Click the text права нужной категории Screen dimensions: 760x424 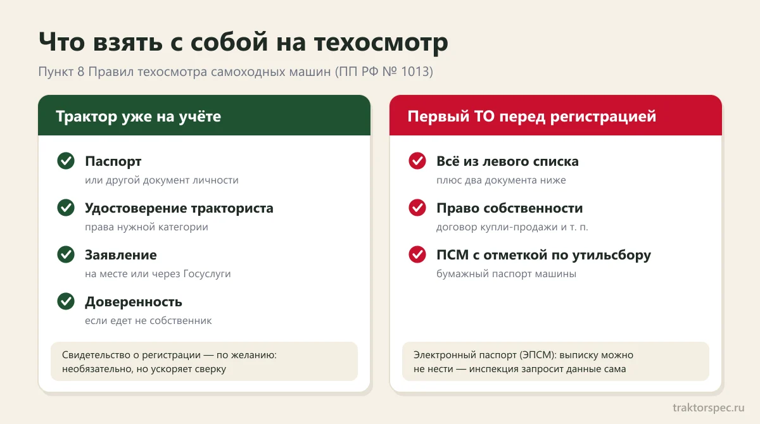click(146, 227)
